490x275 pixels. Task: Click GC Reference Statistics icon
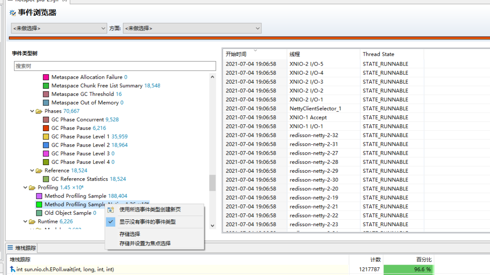click(x=46, y=179)
